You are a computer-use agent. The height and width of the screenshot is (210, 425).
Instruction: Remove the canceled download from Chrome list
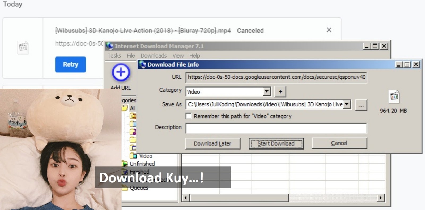click(329, 30)
